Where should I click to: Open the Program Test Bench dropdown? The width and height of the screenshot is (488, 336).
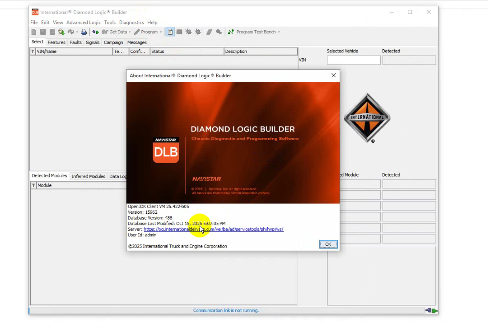tap(254, 32)
